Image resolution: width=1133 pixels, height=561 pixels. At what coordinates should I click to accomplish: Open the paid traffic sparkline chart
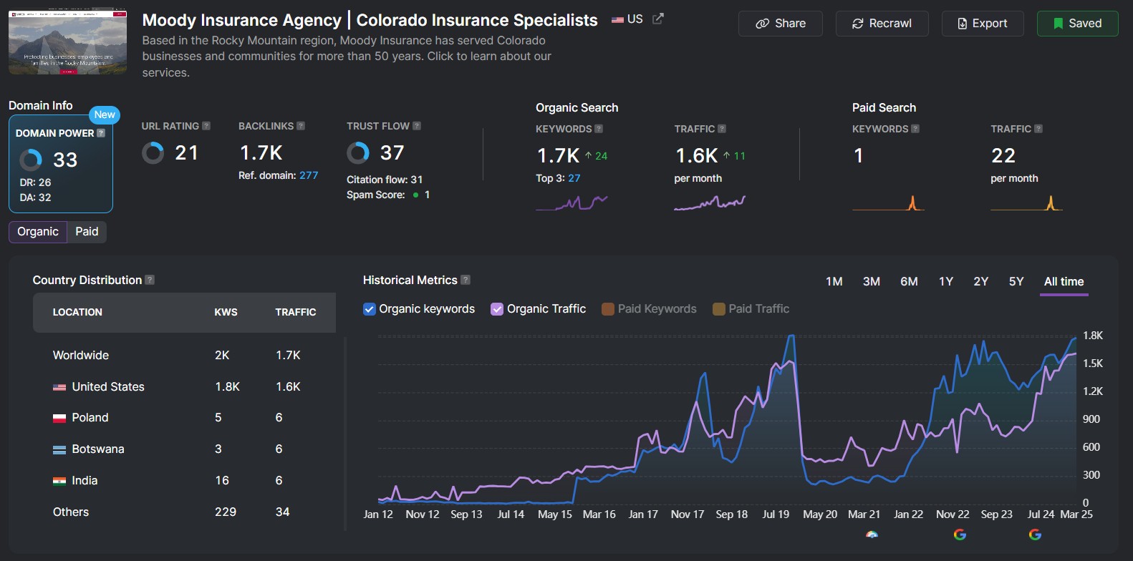coord(1026,203)
